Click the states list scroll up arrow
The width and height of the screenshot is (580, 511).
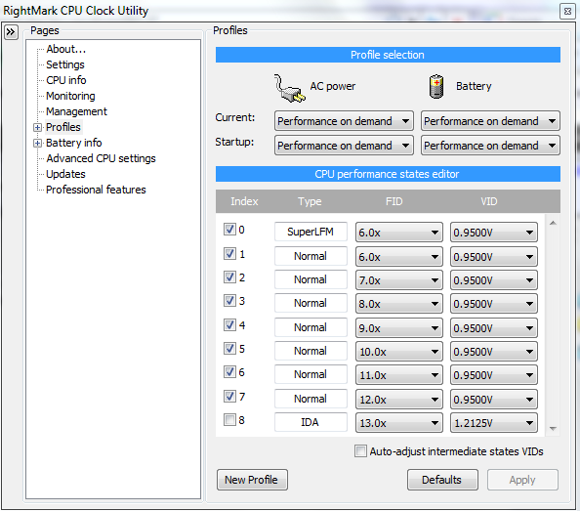(x=553, y=223)
